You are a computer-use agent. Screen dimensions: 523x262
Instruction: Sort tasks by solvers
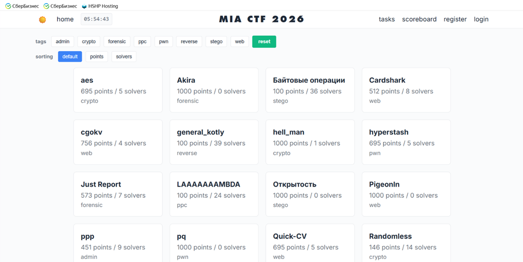(124, 56)
